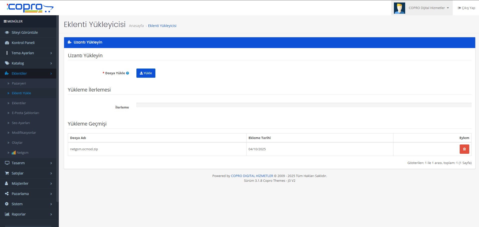Click the eye icon for Siteyi Görüntüle
479x227 pixels.
coord(7,32)
